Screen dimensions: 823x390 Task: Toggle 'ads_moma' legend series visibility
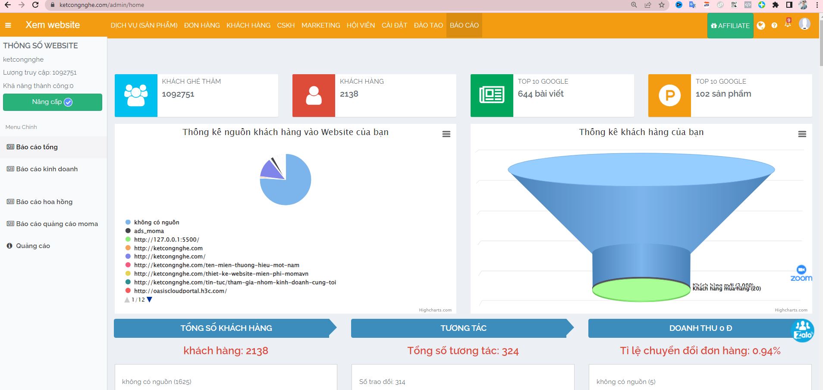pos(149,231)
